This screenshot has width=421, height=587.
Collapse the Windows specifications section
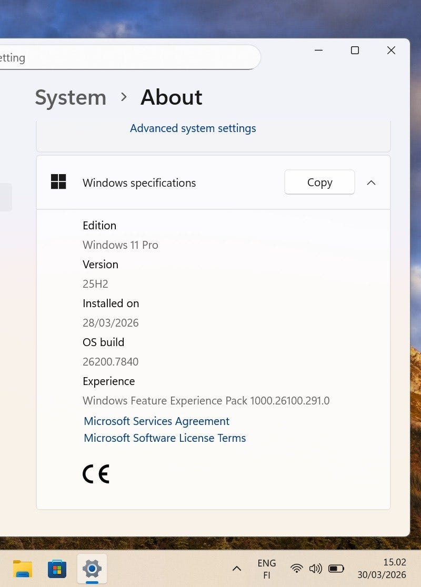pyautogui.click(x=371, y=183)
